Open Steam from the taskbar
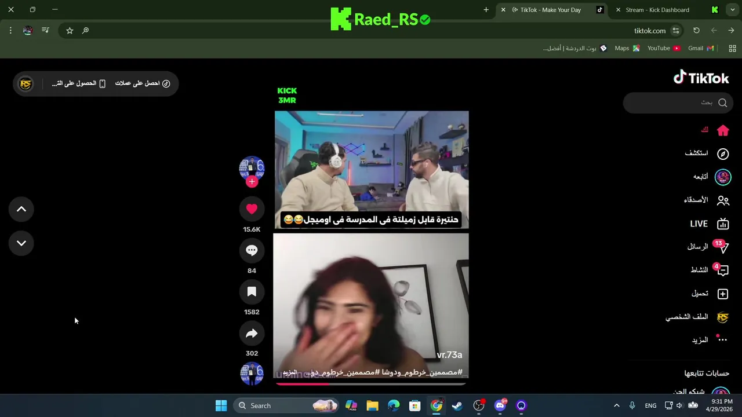742x417 pixels. 457,405
